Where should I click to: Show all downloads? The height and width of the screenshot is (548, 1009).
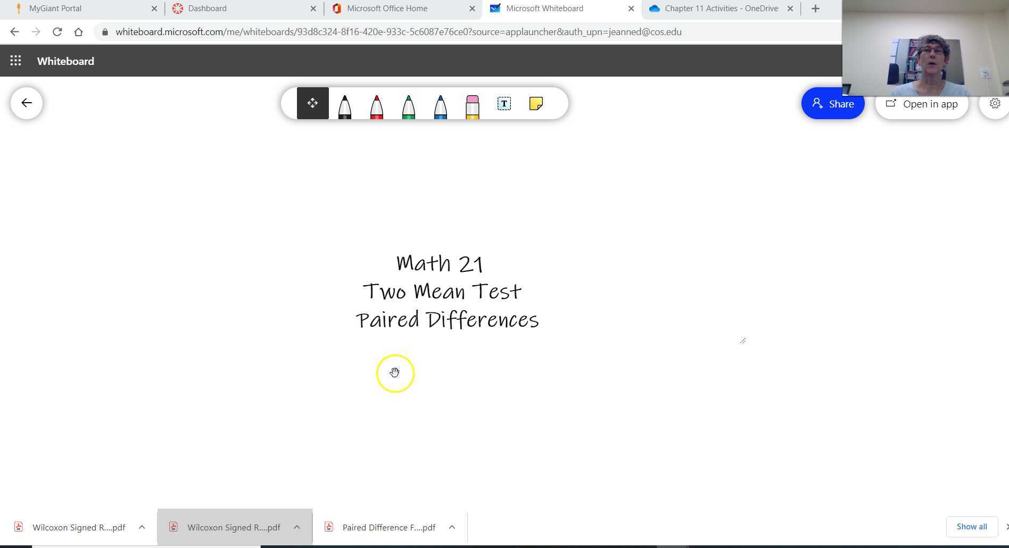click(x=972, y=526)
